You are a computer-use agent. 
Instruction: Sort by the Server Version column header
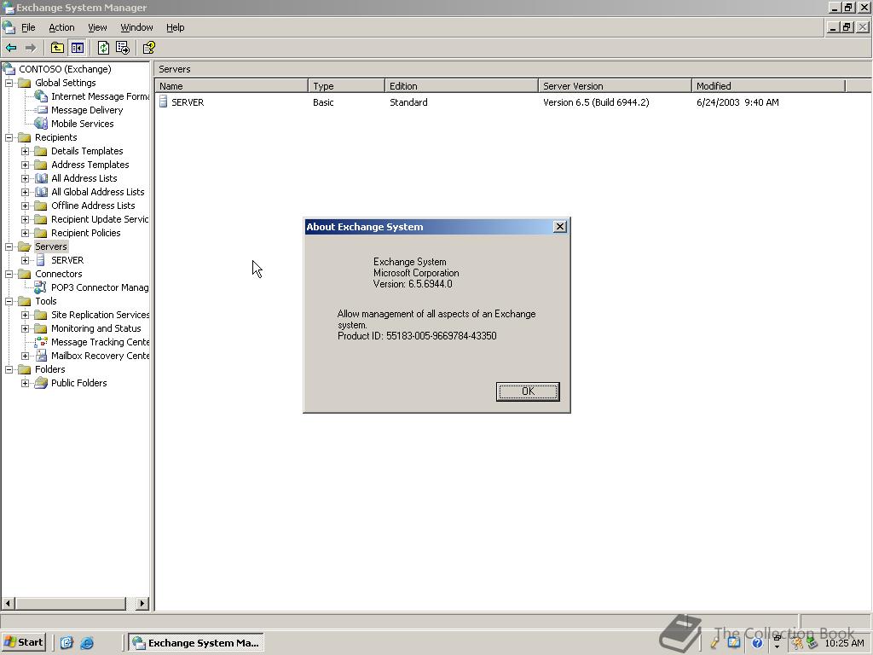pos(615,86)
